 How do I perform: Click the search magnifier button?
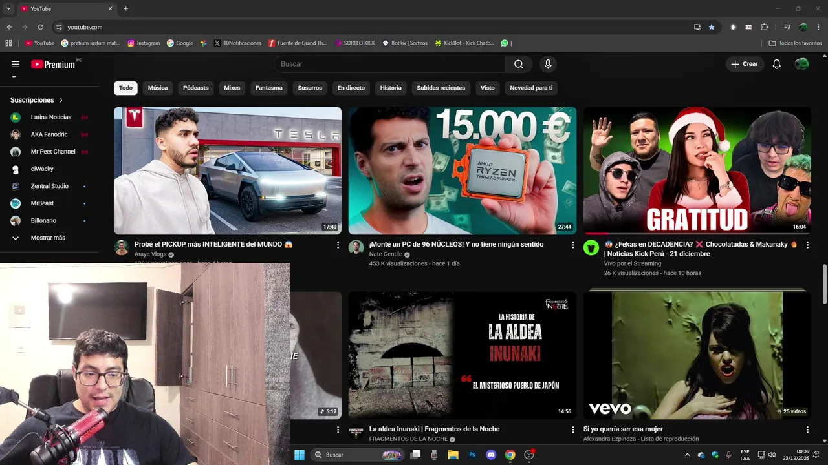point(519,64)
